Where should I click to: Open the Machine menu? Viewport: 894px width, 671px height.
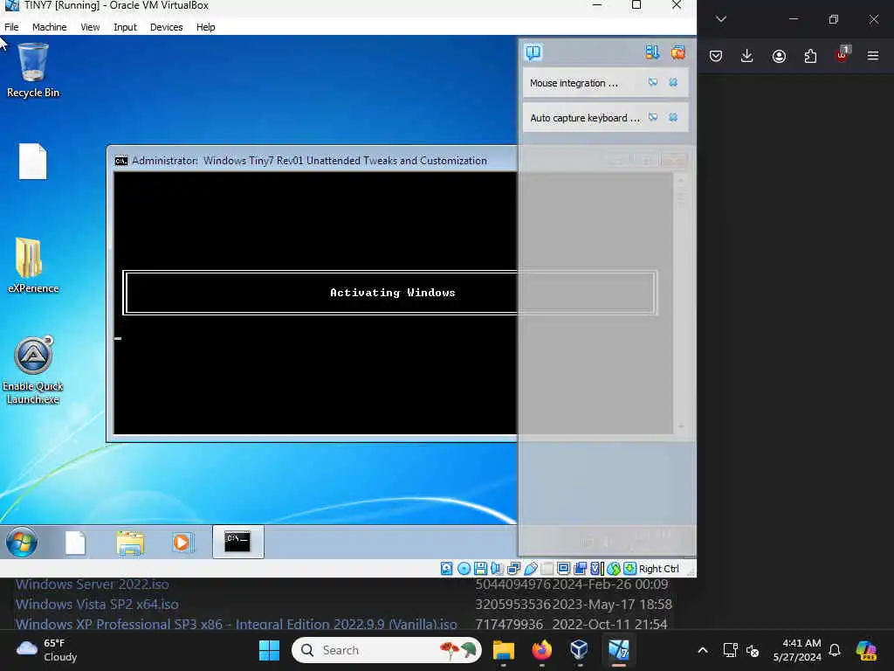click(x=49, y=27)
